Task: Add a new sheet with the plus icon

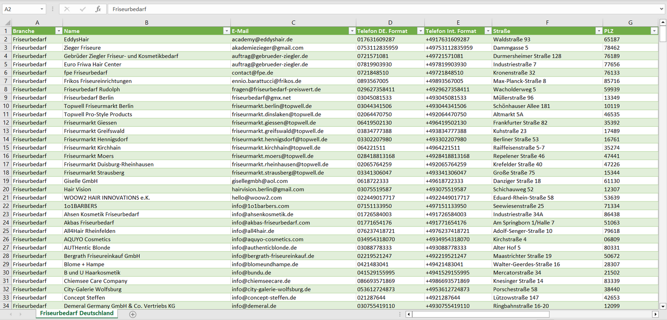Action: [x=133, y=314]
